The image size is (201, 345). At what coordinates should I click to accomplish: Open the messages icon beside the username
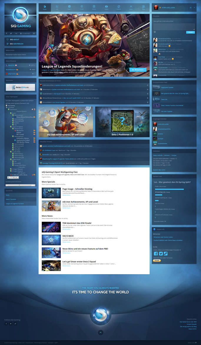[190, 7]
